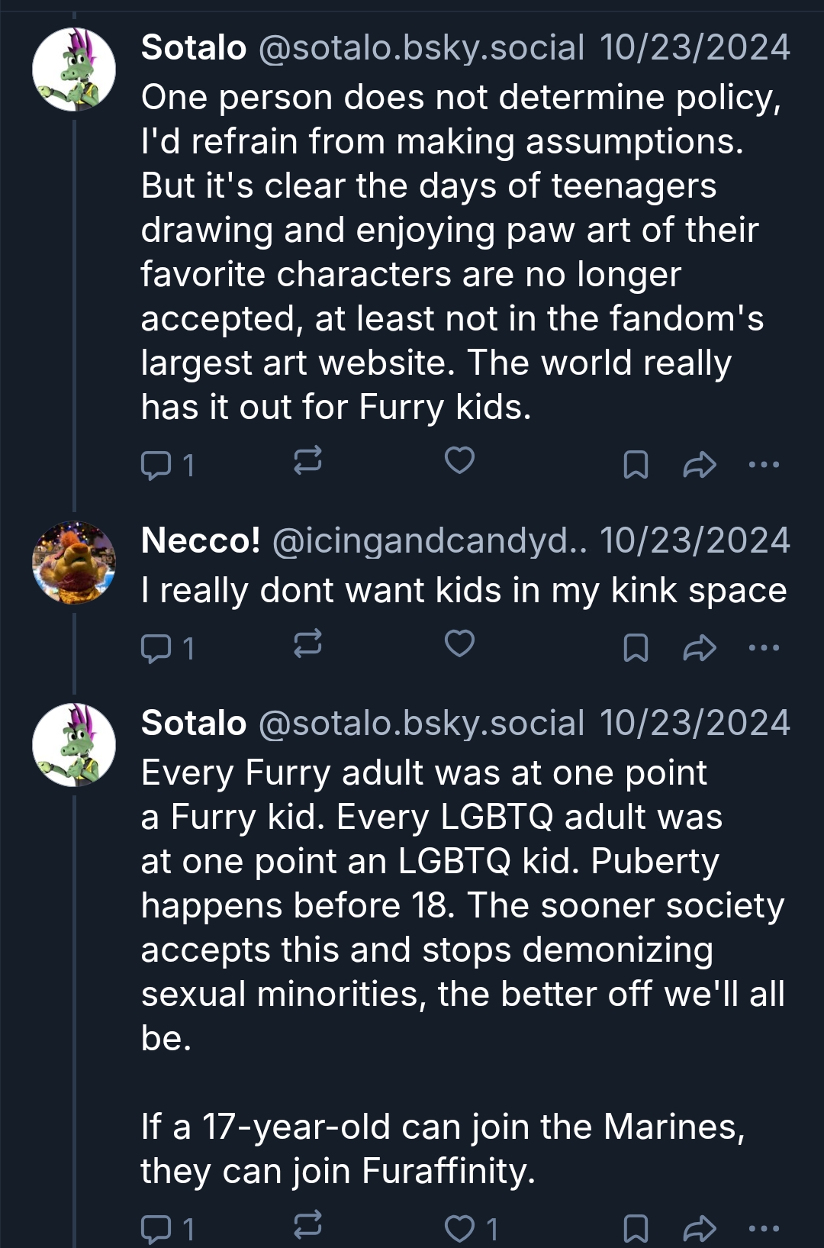Reply to Sotalo's Marines post

pyautogui.click(x=156, y=1228)
